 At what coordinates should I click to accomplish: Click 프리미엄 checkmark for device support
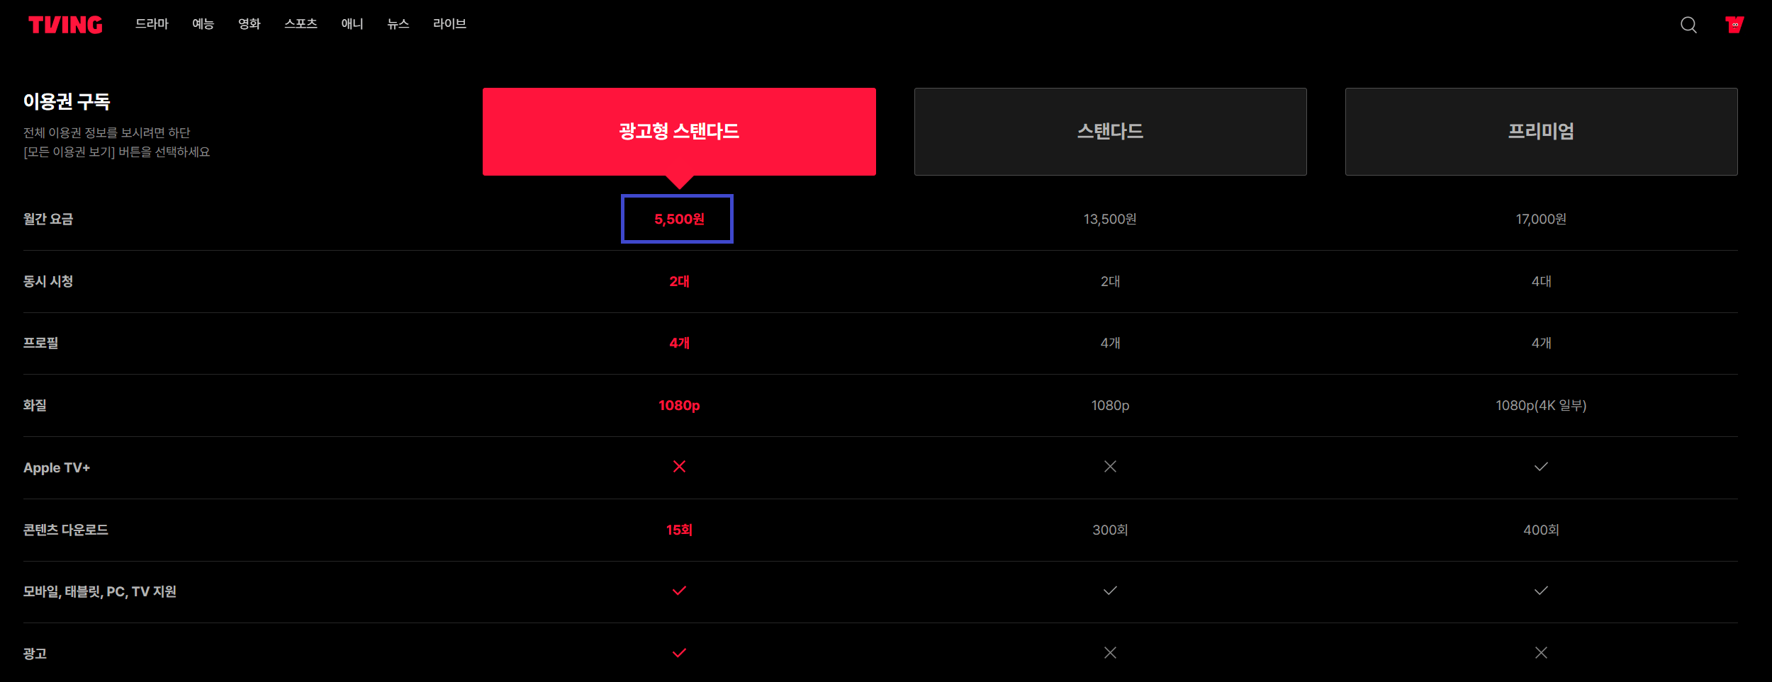[1541, 591]
